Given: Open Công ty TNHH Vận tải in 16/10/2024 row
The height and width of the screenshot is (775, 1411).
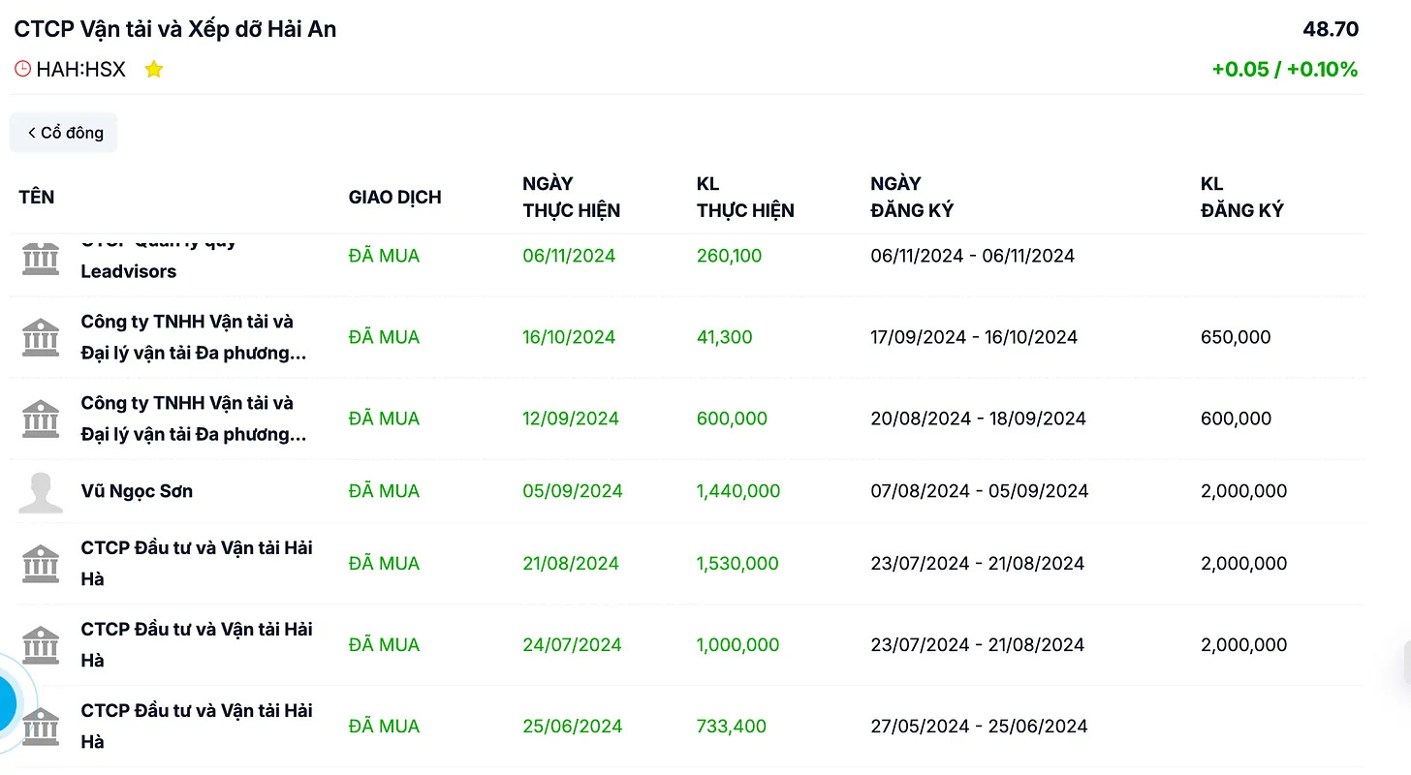Looking at the screenshot, I should [x=194, y=337].
